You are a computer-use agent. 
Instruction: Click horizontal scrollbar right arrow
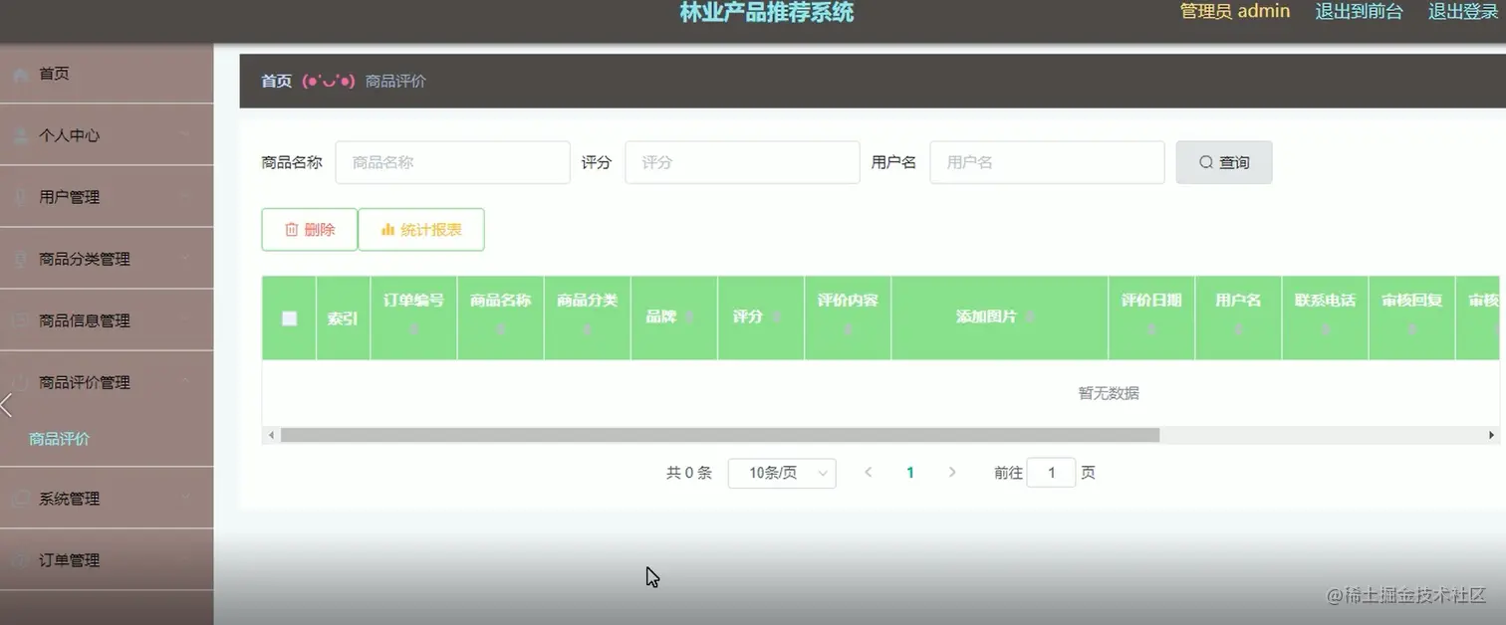[x=1491, y=435]
